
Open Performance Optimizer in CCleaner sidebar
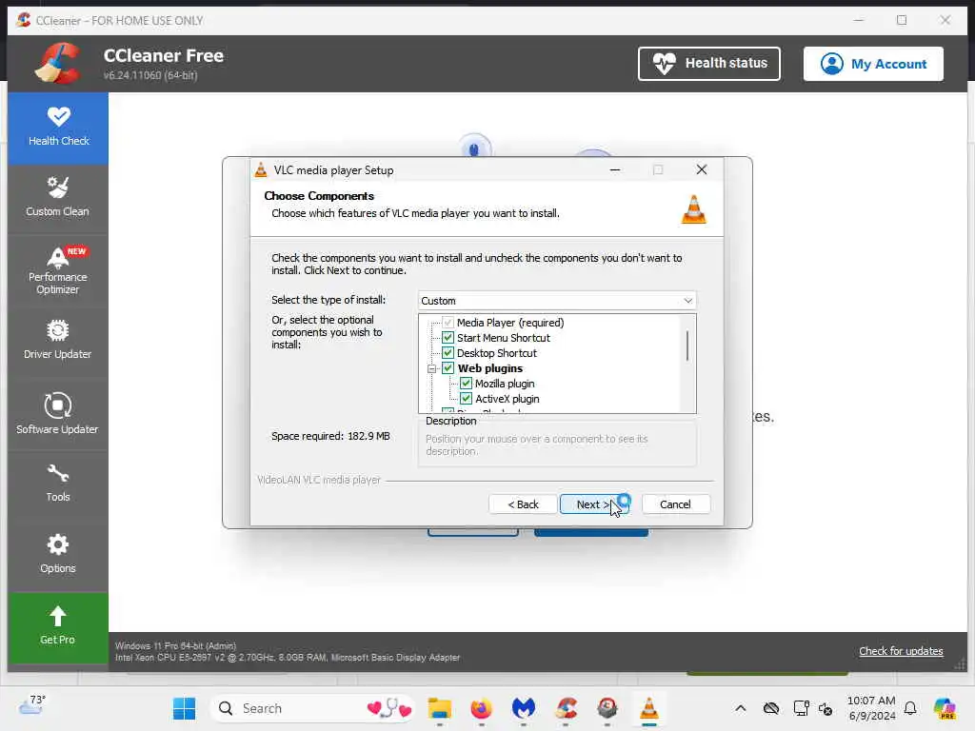click(58, 271)
